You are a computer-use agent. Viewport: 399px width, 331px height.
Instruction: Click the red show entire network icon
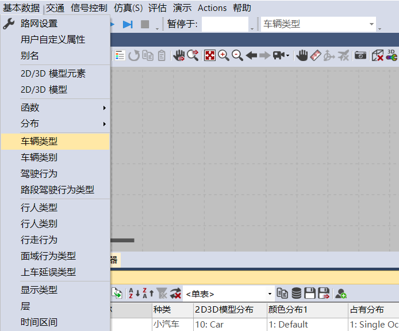210,55
